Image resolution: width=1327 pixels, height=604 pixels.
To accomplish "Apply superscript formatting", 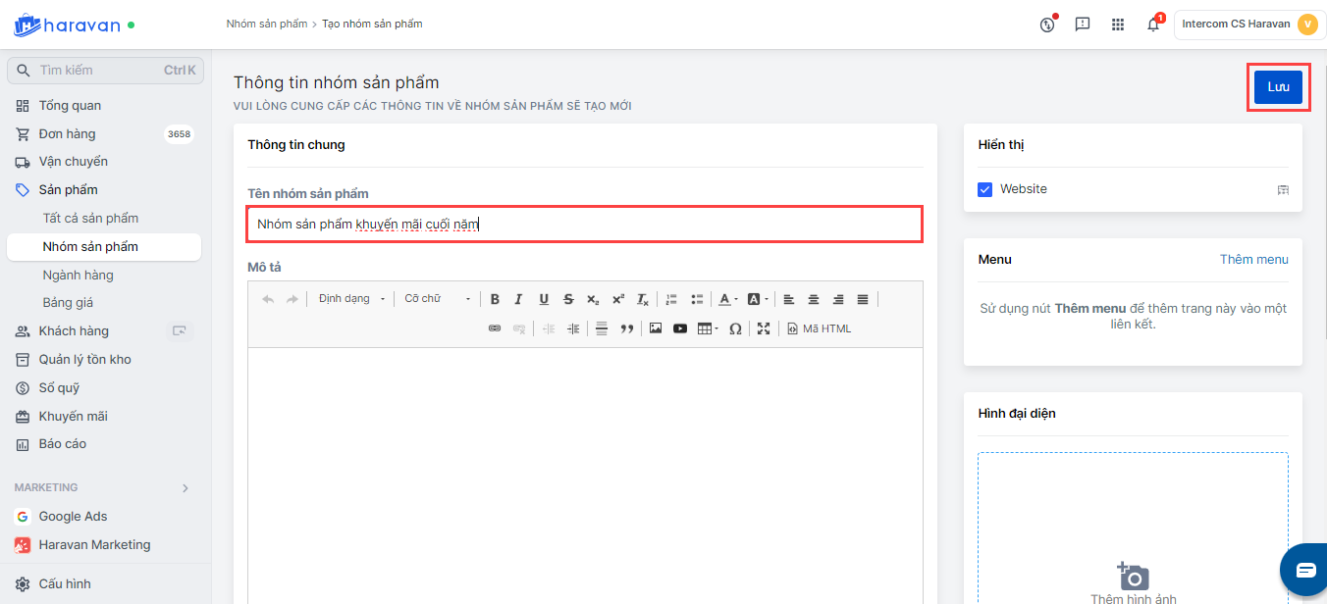I will coord(617,299).
